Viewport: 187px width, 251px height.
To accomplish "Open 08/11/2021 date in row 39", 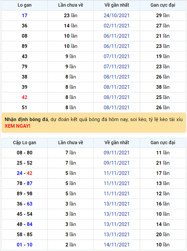I will (116, 87).
